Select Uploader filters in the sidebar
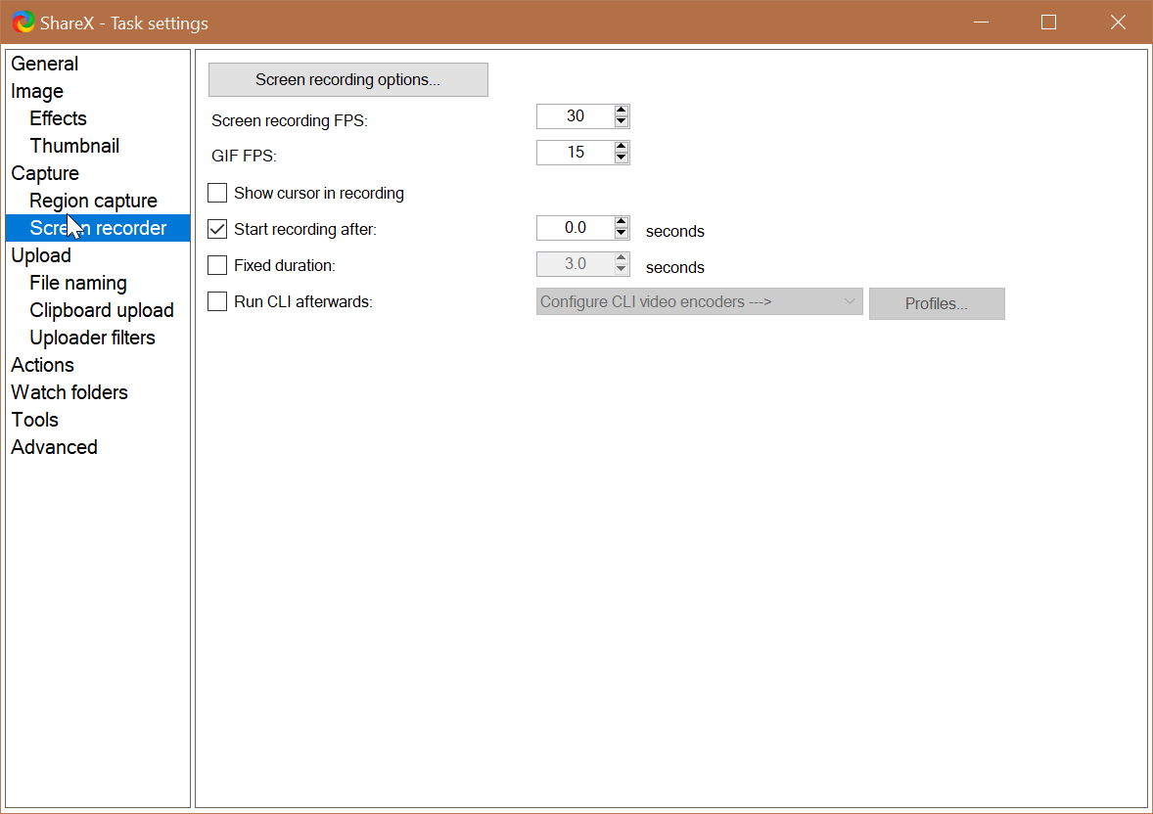 (92, 337)
